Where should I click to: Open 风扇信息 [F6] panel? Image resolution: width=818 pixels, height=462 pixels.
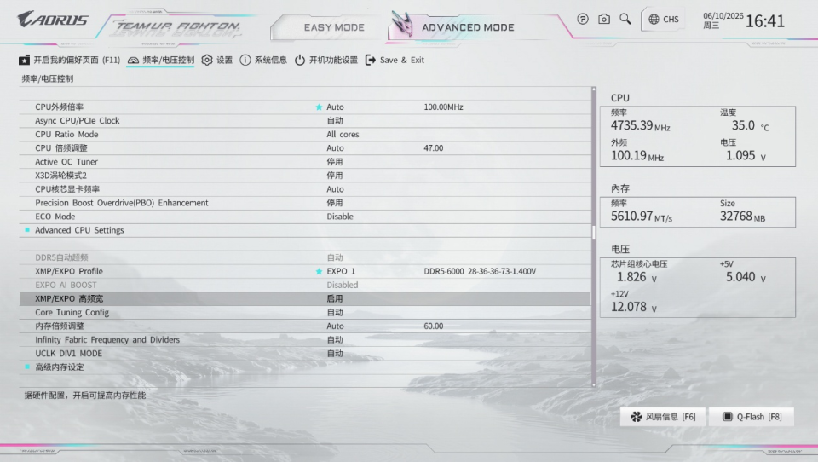point(663,417)
